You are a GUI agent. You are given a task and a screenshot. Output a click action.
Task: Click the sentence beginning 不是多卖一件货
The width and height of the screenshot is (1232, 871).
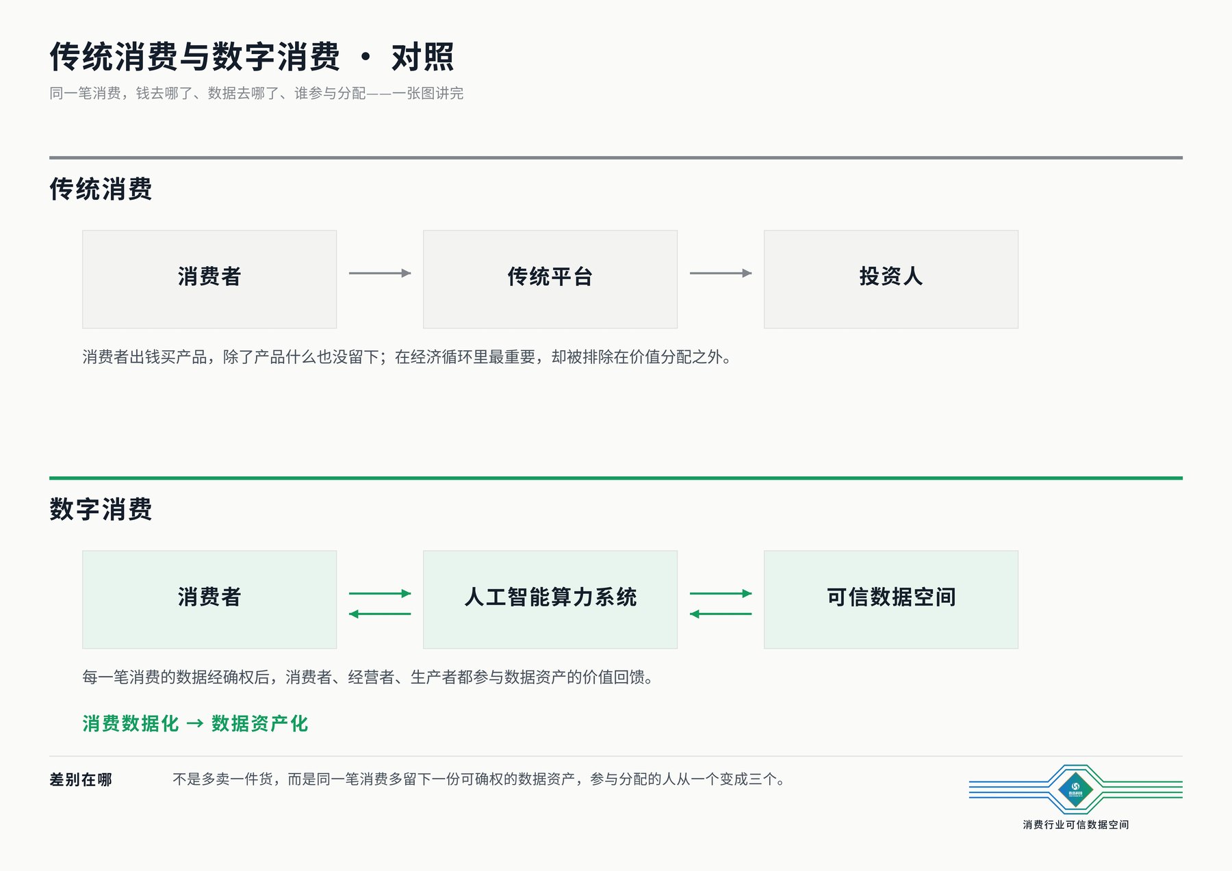(480, 779)
